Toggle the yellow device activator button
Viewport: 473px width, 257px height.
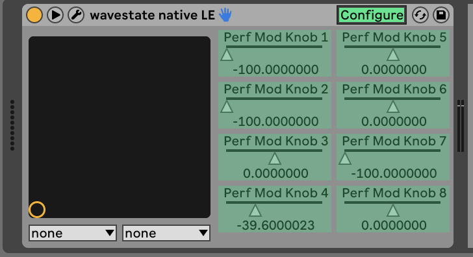[34, 15]
